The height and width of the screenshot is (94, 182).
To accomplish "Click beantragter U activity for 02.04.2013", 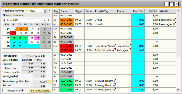I will click(167, 20).
